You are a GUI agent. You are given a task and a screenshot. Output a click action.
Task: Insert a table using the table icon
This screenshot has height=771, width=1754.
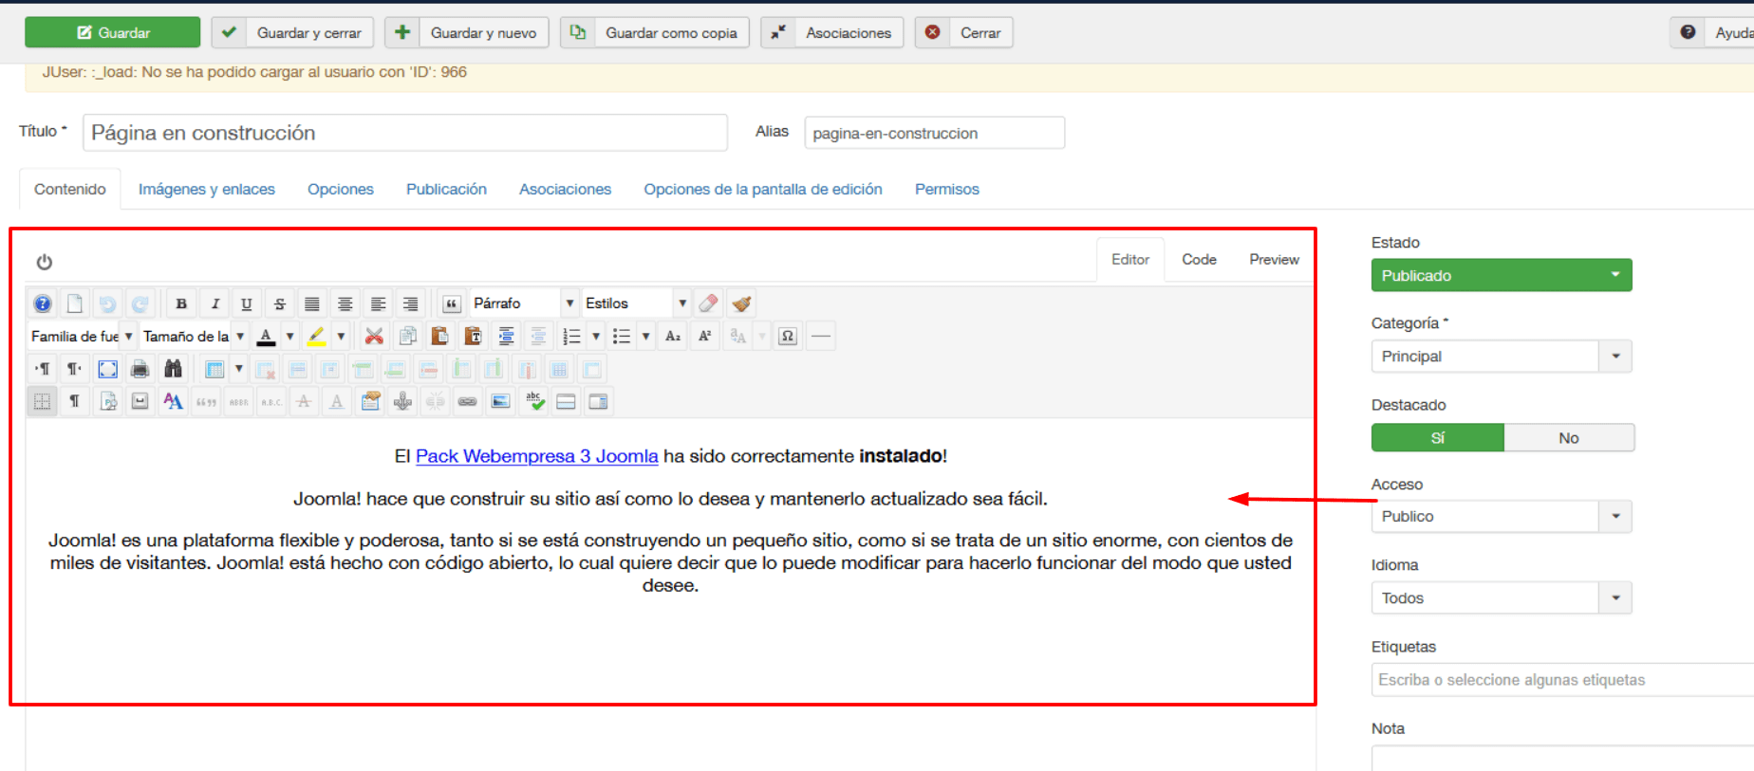[215, 369]
